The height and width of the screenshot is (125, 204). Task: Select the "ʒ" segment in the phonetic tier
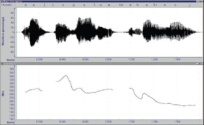pos(74,5)
